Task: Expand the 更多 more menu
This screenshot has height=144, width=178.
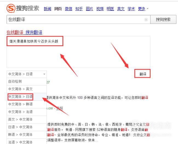Action: click(x=143, y=9)
